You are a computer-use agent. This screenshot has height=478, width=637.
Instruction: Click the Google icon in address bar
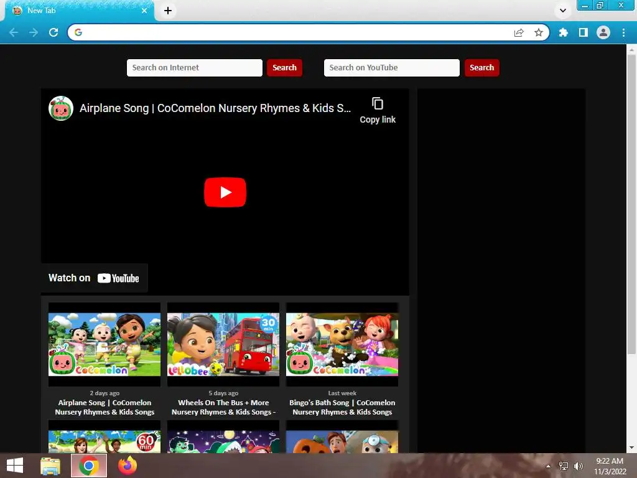pos(78,32)
